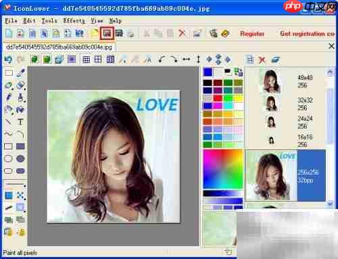Pick the magenta palette swatch
Screen dimensions: 338x259
(218, 105)
